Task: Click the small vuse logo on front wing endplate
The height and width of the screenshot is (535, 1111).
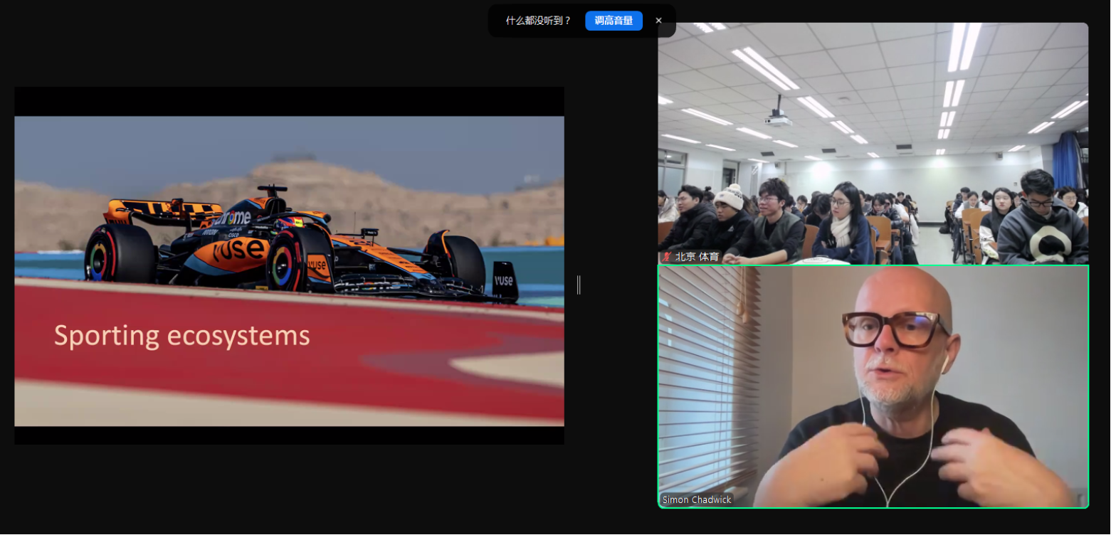Action: click(x=503, y=280)
